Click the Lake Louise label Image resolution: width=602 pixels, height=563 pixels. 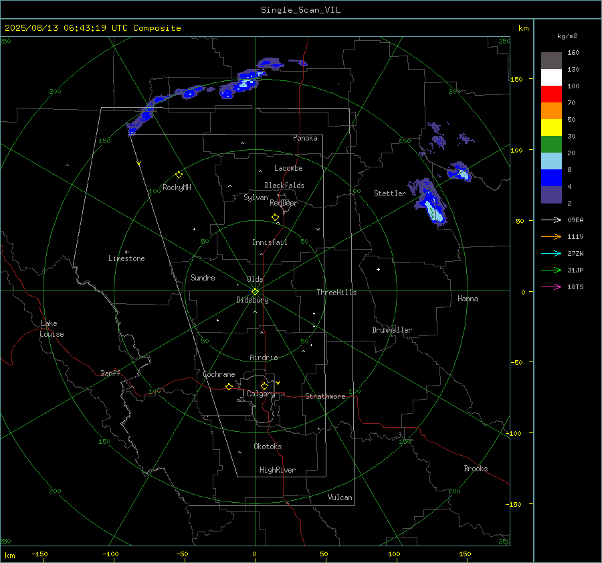(52, 329)
